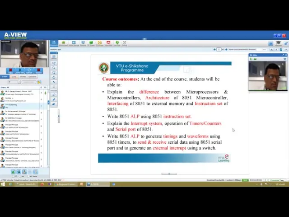The height and width of the screenshot is (217, 289).
Task: Click the icon beside user search field
Action: point(39,82)
